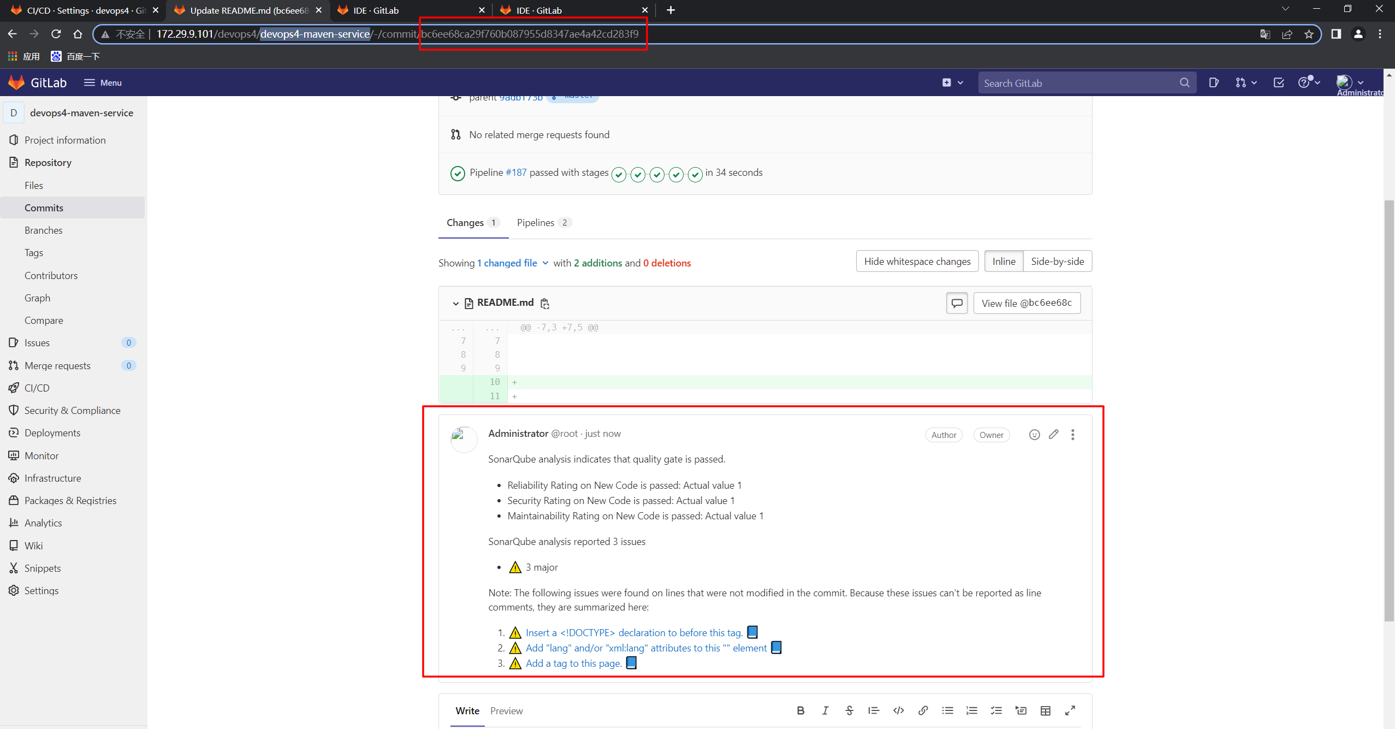The height and width of the screenshot is (729, 1395).
Task: Open CI/CD rocket item in sidebar
Action: 37,388
